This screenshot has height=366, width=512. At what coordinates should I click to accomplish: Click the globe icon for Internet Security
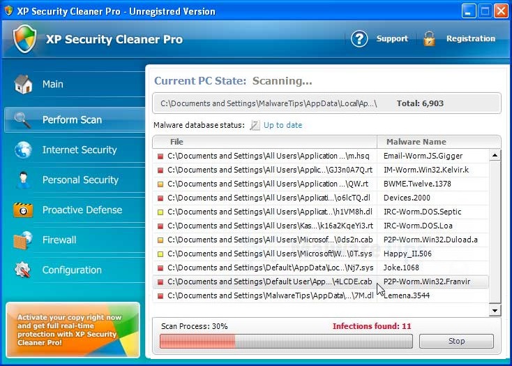pos(23,150)
